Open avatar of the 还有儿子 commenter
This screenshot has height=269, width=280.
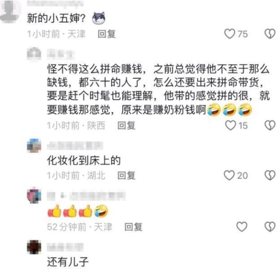[x=34, y=247]
